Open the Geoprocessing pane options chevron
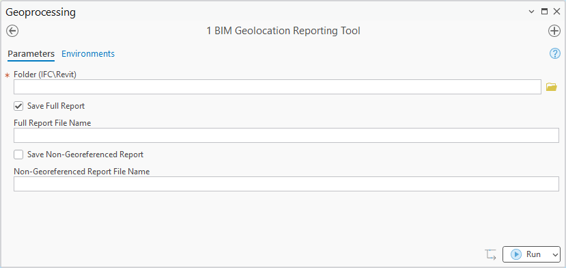566x268 pixels. [x=531, y=12]
